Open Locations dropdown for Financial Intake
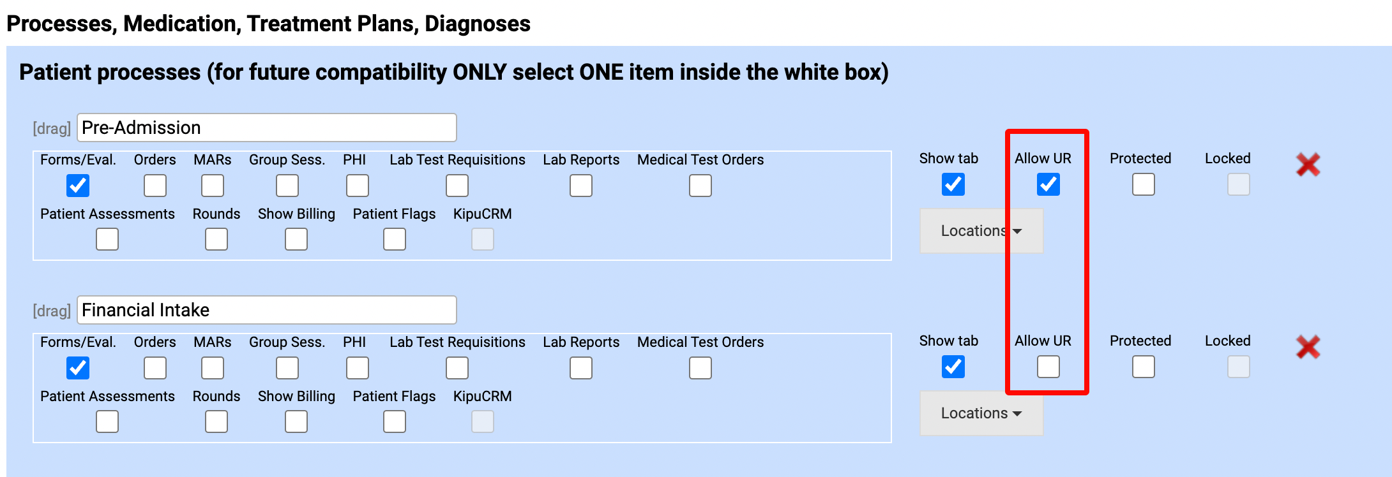 [x=981, y=413]
